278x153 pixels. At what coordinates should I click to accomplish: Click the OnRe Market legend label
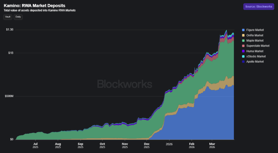(x=255, y=35)
